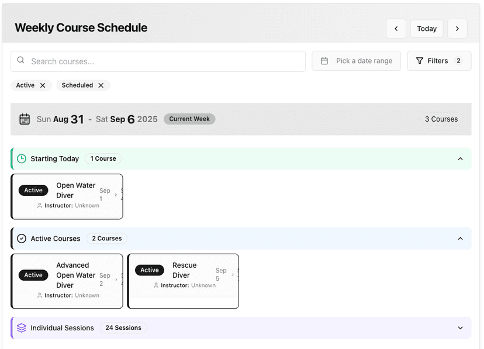Screen dimensions: 484x349
Task: Collapse the Starting Today section
Action: [x=460, y=159]
